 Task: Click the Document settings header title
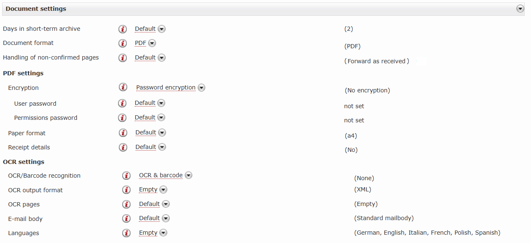pyautogui.click(x=36, y=9)
